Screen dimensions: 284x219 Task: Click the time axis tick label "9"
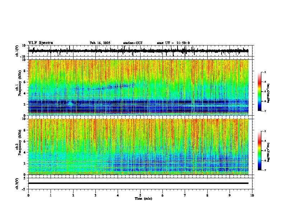click(229, 195)
